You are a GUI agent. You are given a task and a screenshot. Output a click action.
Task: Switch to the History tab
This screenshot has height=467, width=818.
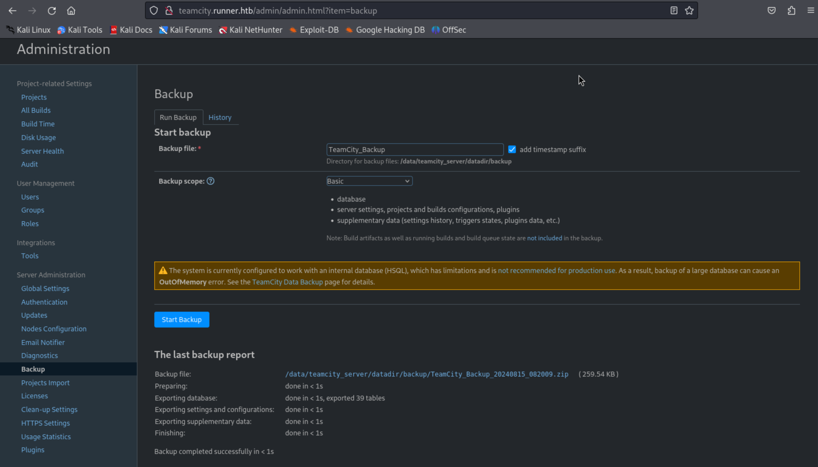pyautogui.click(x=220, y=117)
